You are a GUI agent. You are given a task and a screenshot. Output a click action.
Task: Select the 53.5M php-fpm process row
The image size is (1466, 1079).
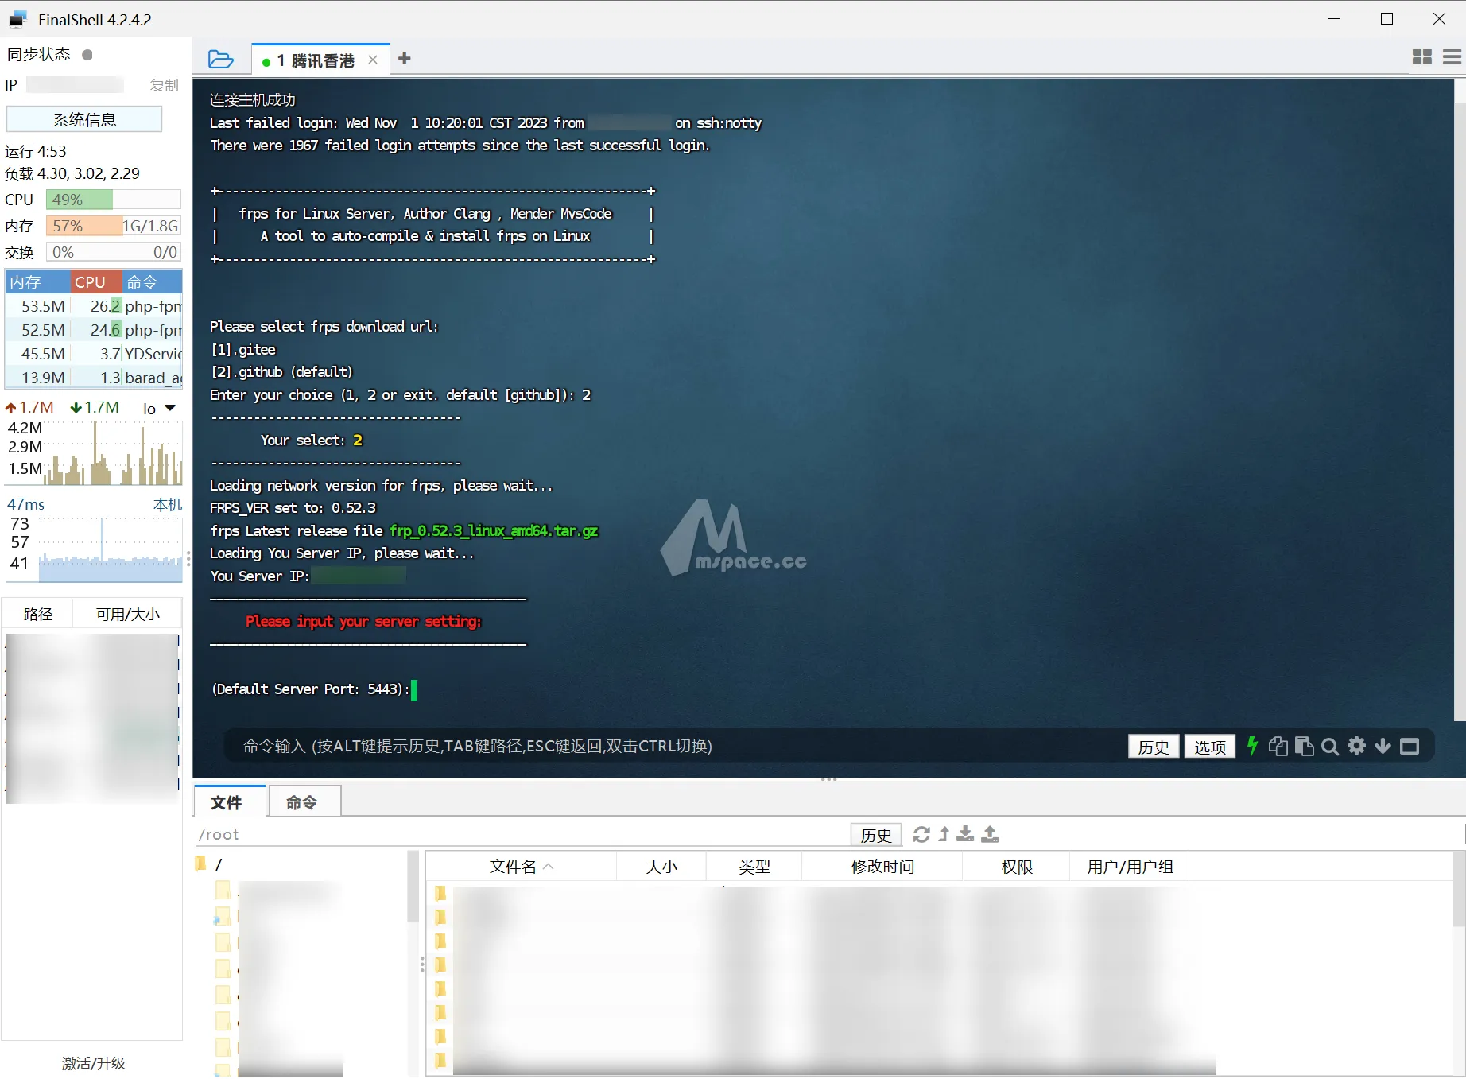94,306
